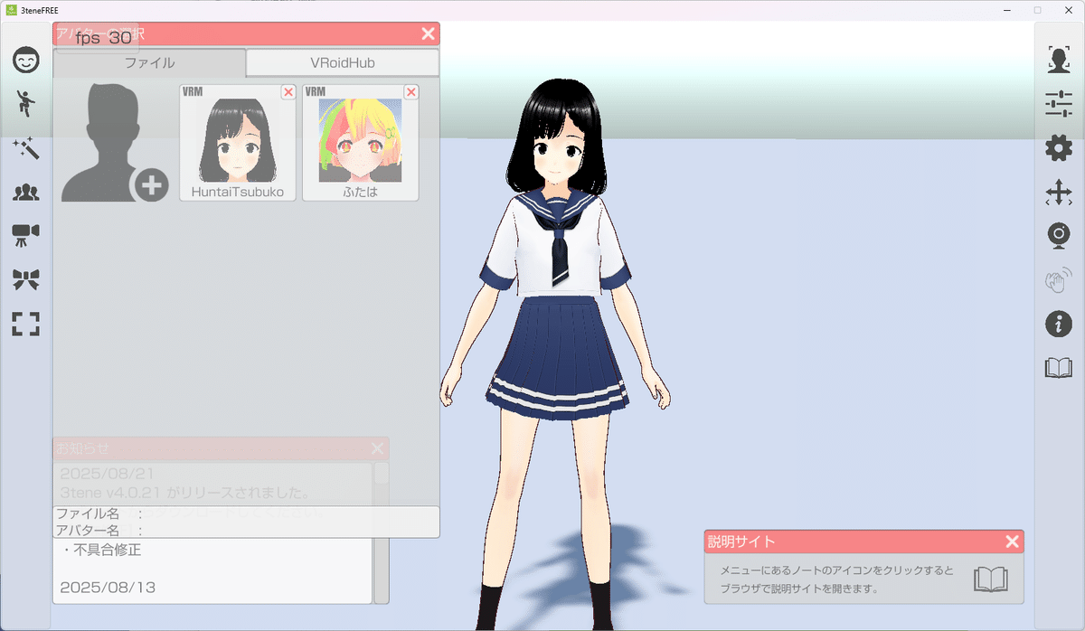Open the accessories ribbon icon
1085x631 pixels.
coord(25,280)
